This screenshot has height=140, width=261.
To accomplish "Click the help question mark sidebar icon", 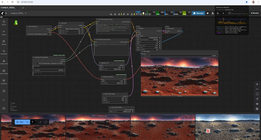I will coord(4,91).
